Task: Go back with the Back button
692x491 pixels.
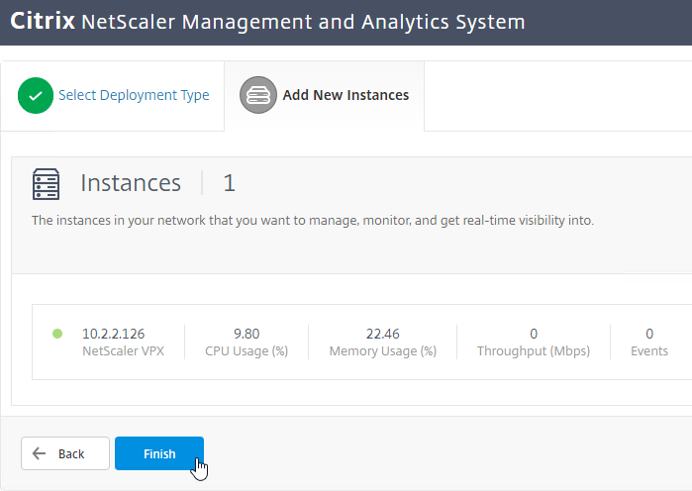Action: tap(65, 453)
